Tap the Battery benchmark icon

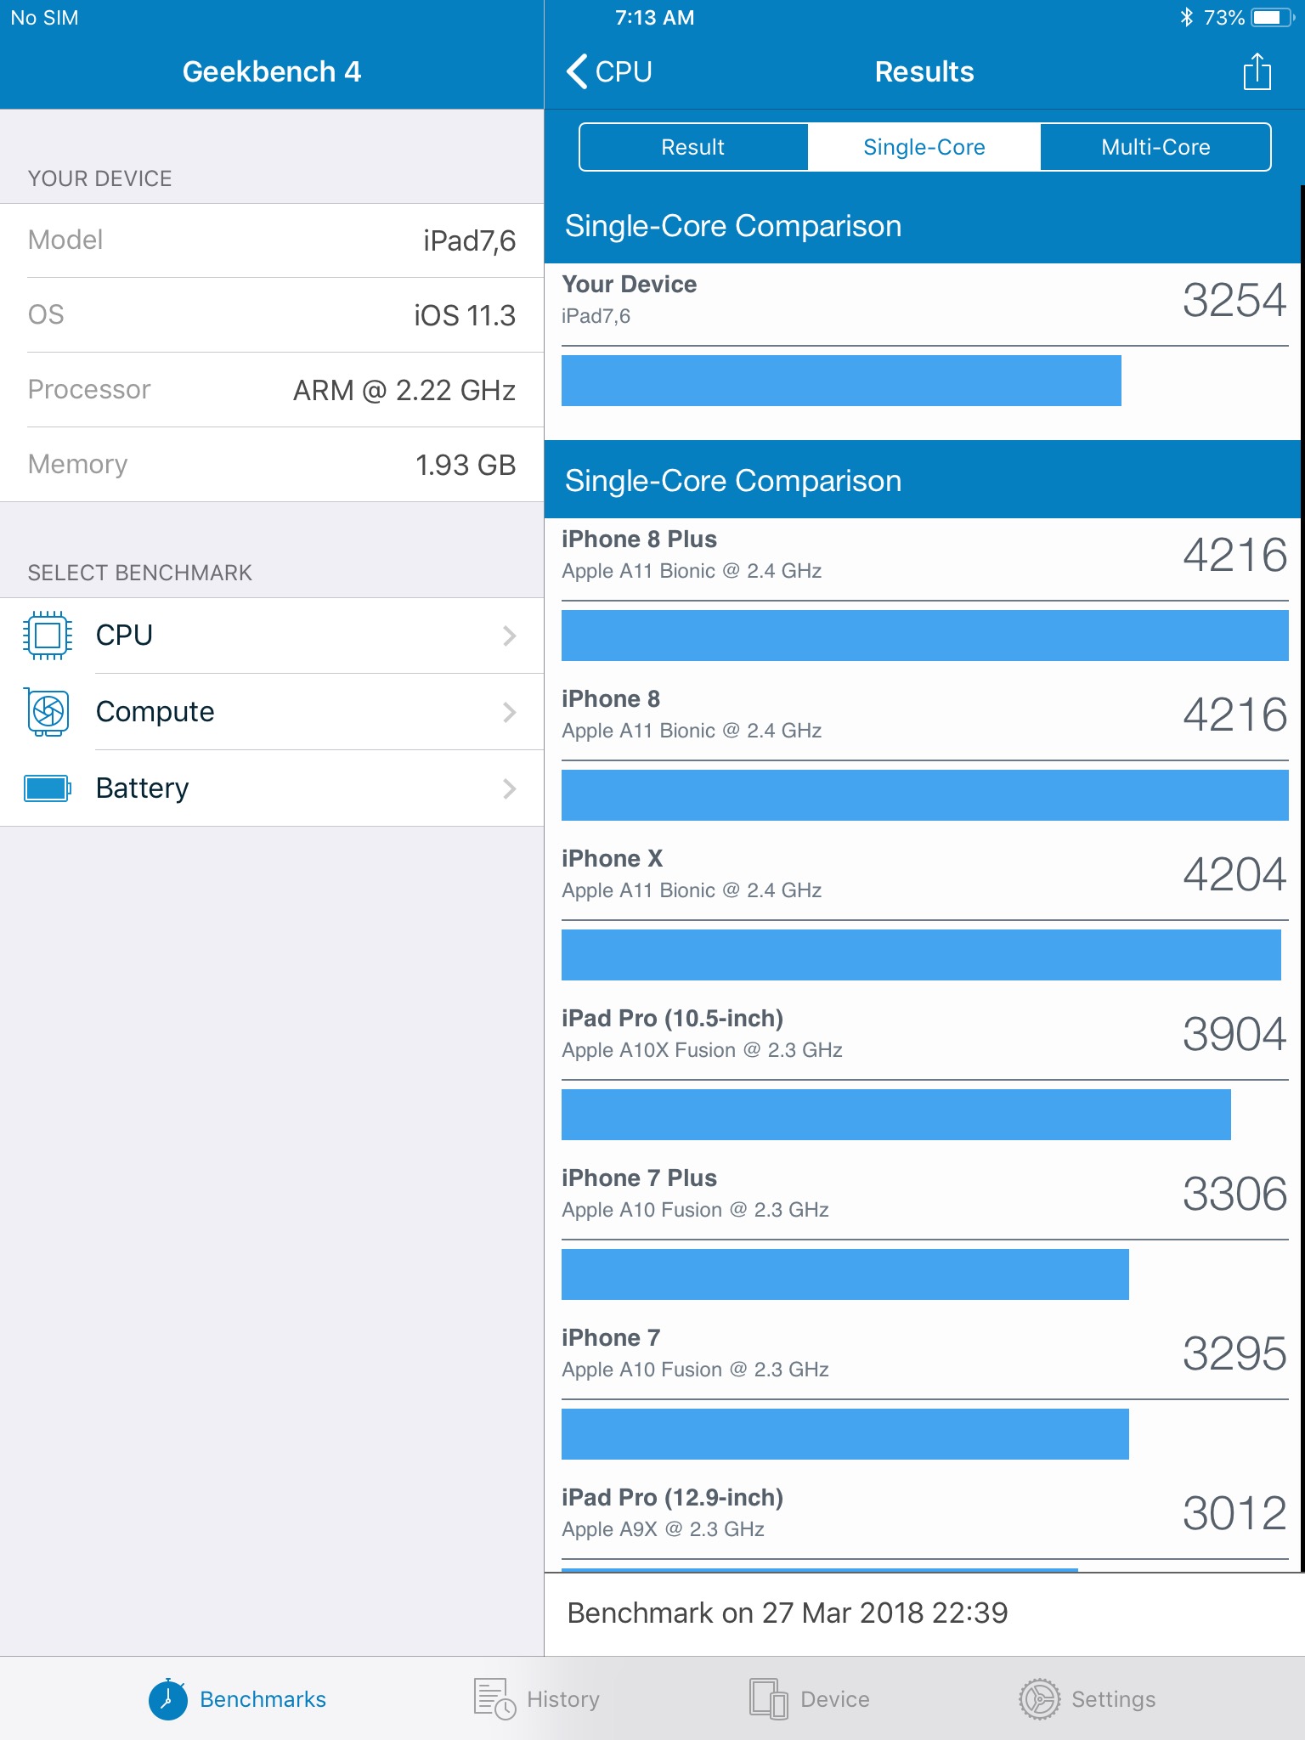tap(48, 788)
